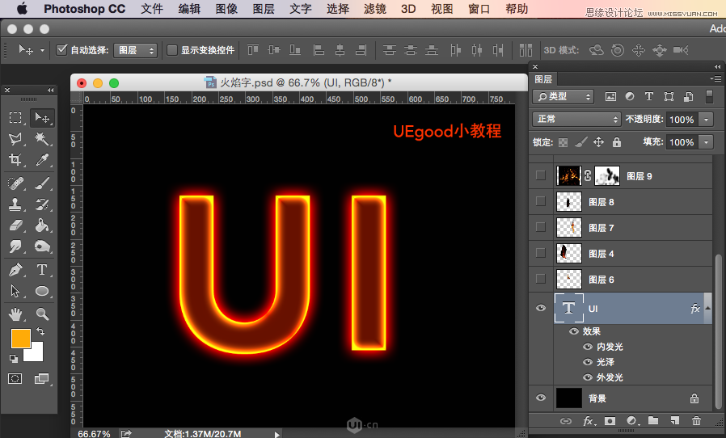Select the Pen tool
The image size is (726, 438).
pyautogui.click(x=15, y=269)
